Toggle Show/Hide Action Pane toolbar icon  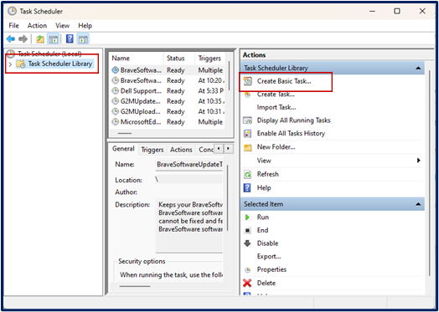coord(83,38)
